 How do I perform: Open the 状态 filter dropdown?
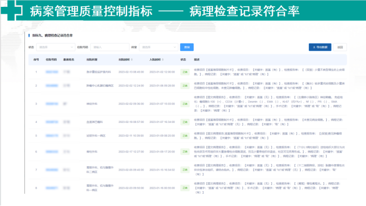point(56,47)
